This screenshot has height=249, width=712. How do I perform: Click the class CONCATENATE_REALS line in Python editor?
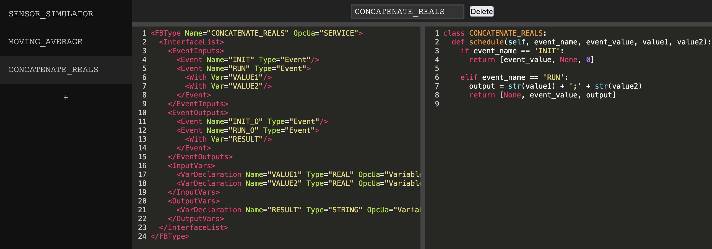495,33
